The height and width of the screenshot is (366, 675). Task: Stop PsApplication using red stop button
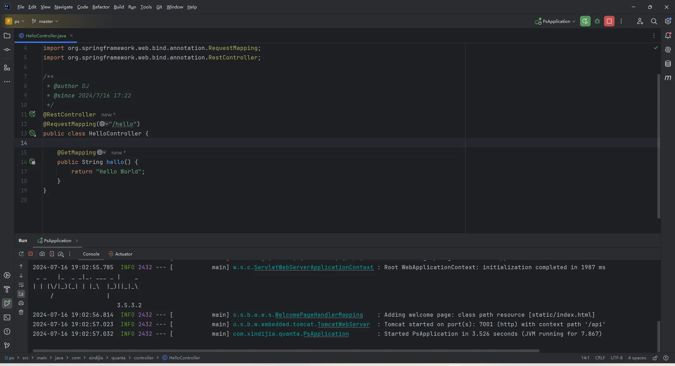click(609, 21)
